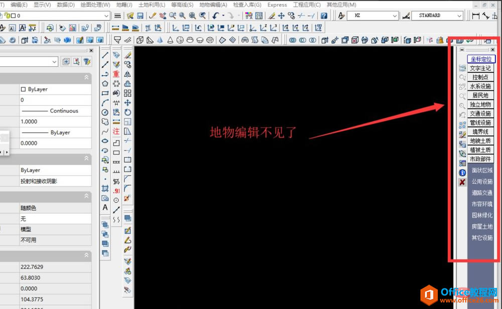502x309 pixels.
Task: Click the blue info icon in right panel
Action: point(462,173)
